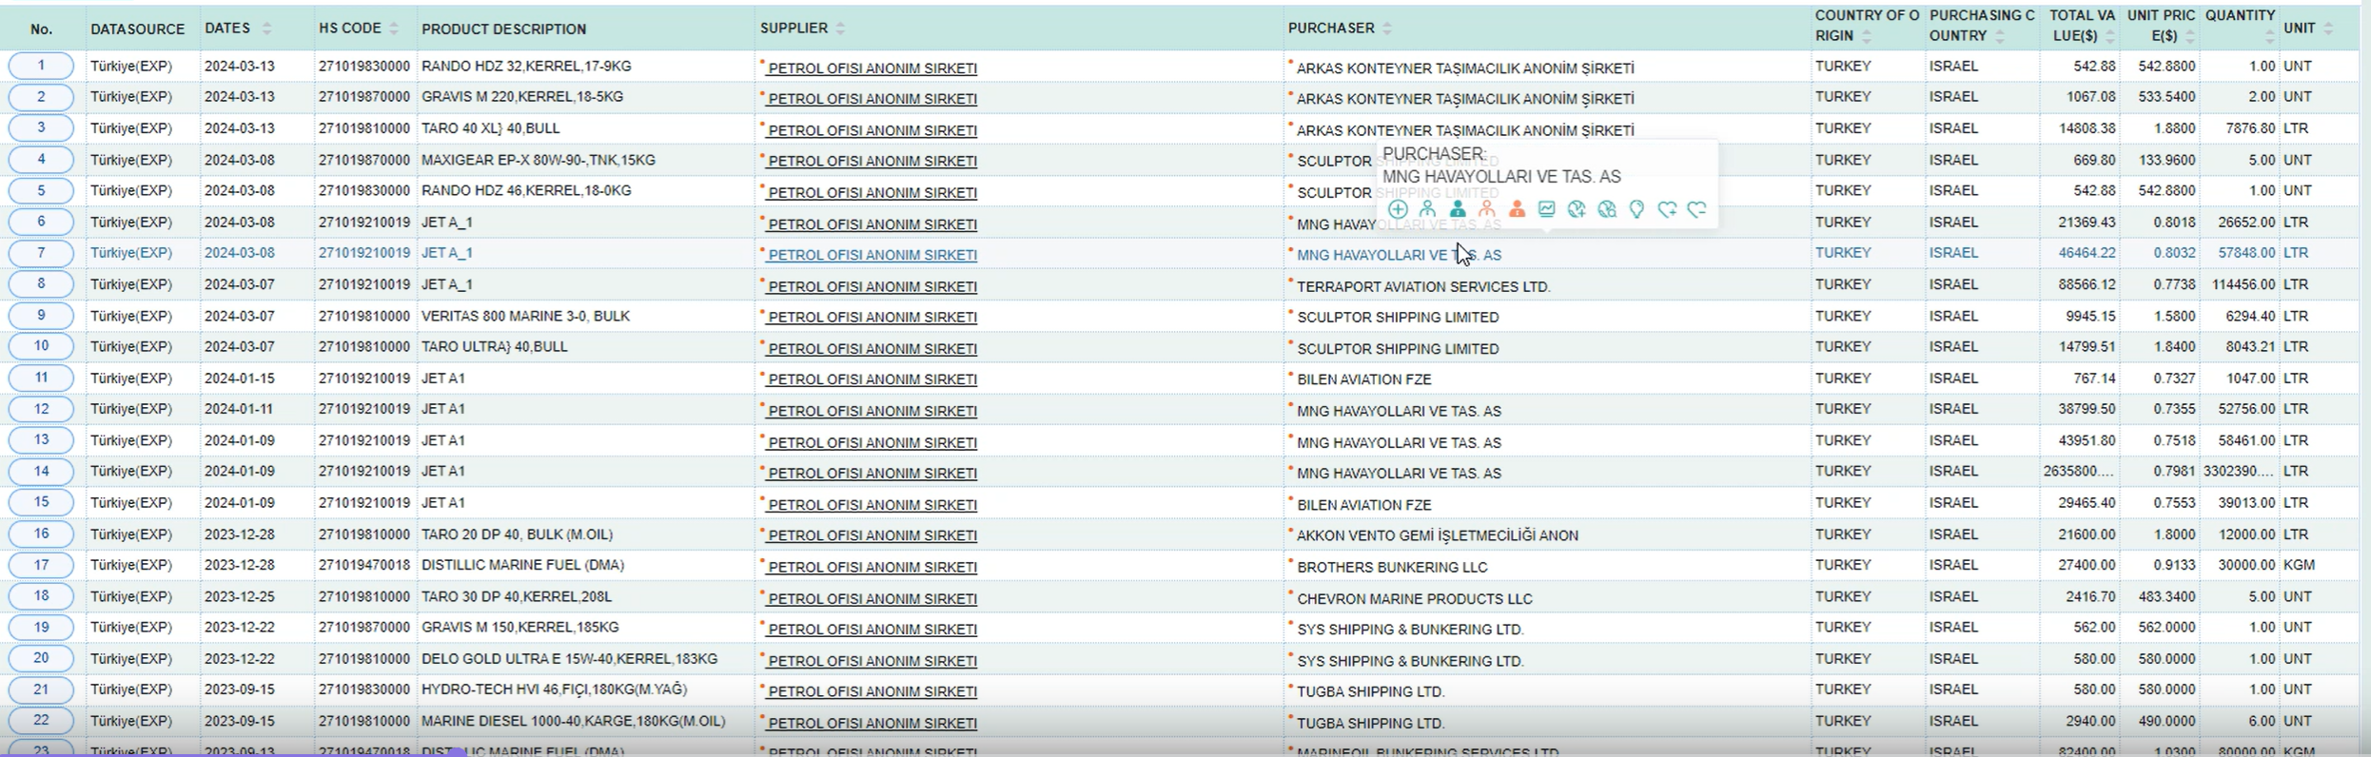Select product 'MARINE DIESEL 1000-40,KARGE,180KG(M.OIL)'

(x=573, y=721)
